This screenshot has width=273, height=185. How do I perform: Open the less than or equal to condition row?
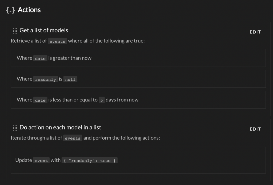[x=138, y=100]
